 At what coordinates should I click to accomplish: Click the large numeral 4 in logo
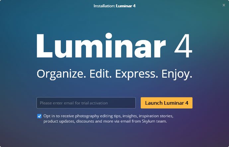[x=183, y=46]
